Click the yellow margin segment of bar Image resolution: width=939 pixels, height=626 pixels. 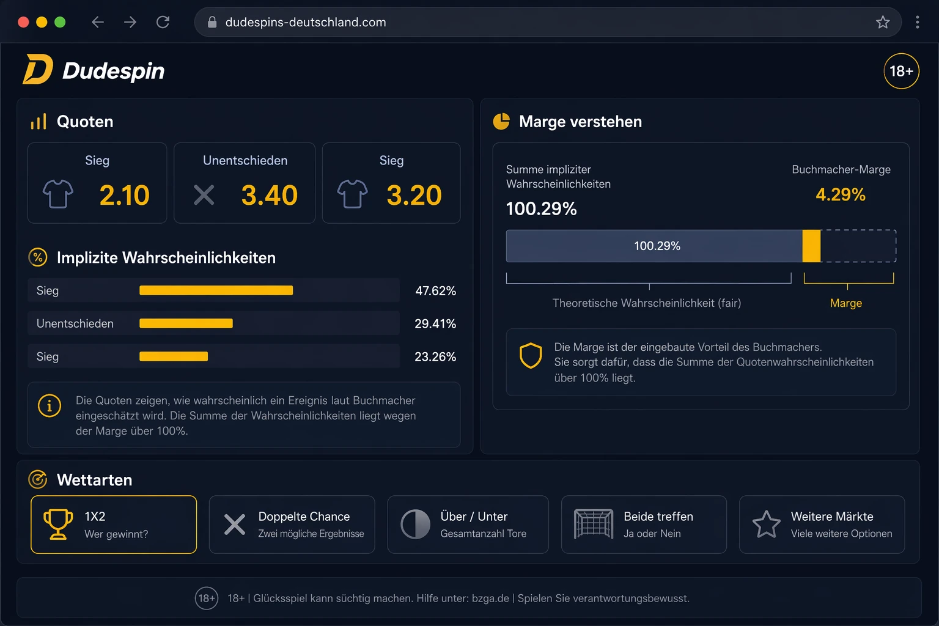click(811, 246)
